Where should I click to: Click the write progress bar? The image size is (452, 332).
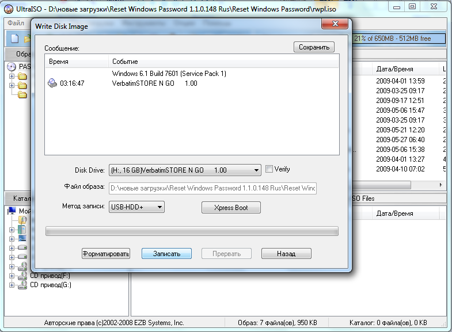point(192,231)
